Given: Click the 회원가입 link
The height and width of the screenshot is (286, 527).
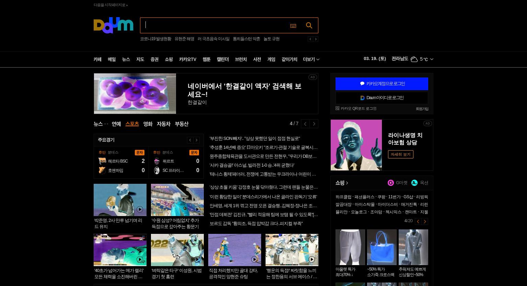Looking at the screenshot, I should point(422,109).
